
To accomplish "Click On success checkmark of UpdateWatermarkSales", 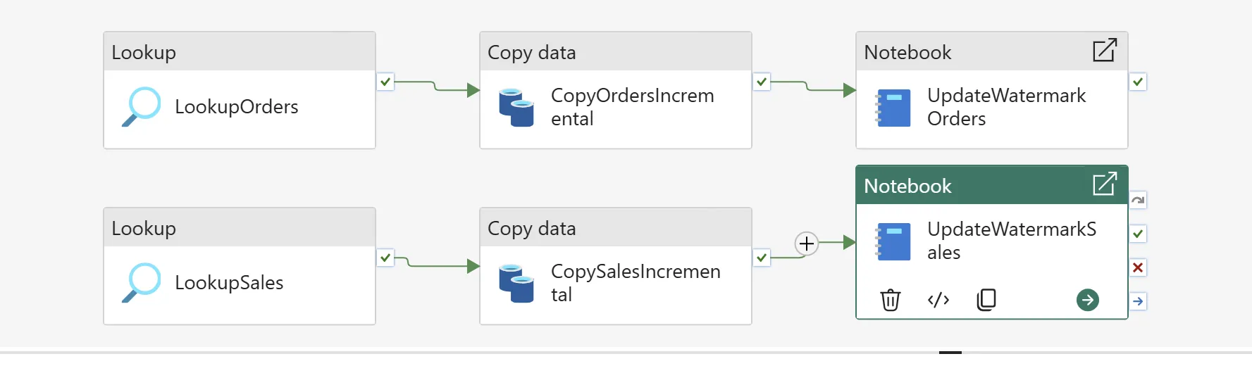I will 1138,234.
